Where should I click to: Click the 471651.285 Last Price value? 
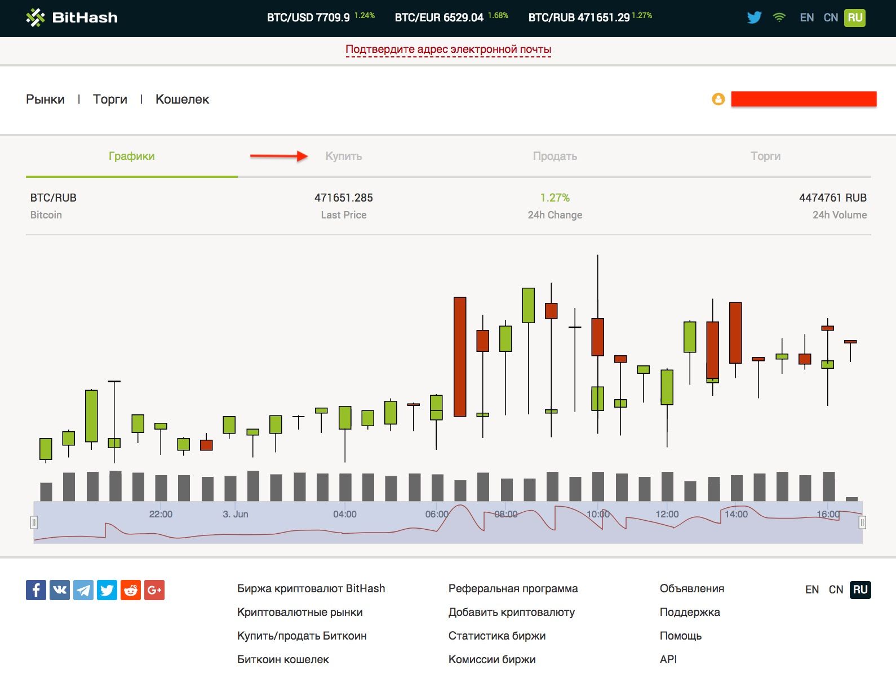(344, 198)
